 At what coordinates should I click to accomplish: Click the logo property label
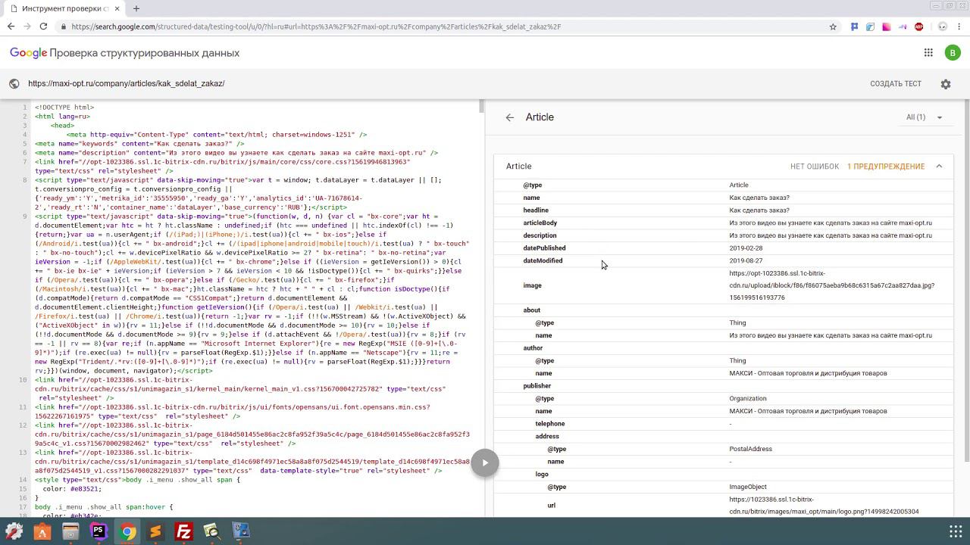pyautogui.click(x=542, y=475)
